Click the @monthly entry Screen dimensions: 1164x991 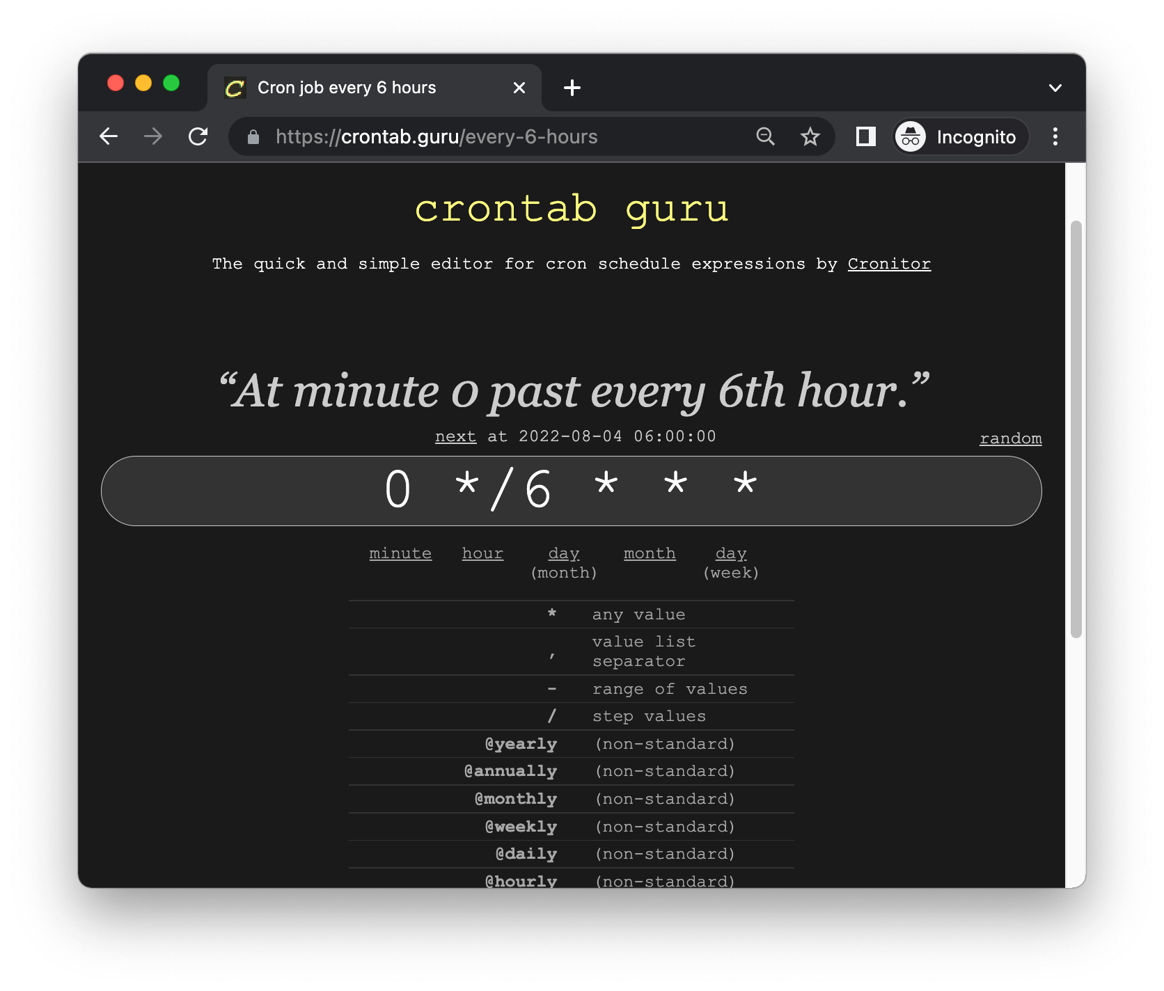pos(516,799)
